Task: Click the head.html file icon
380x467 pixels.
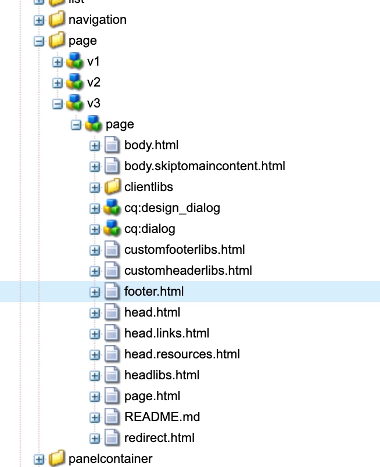Action: tap(112, 312)
